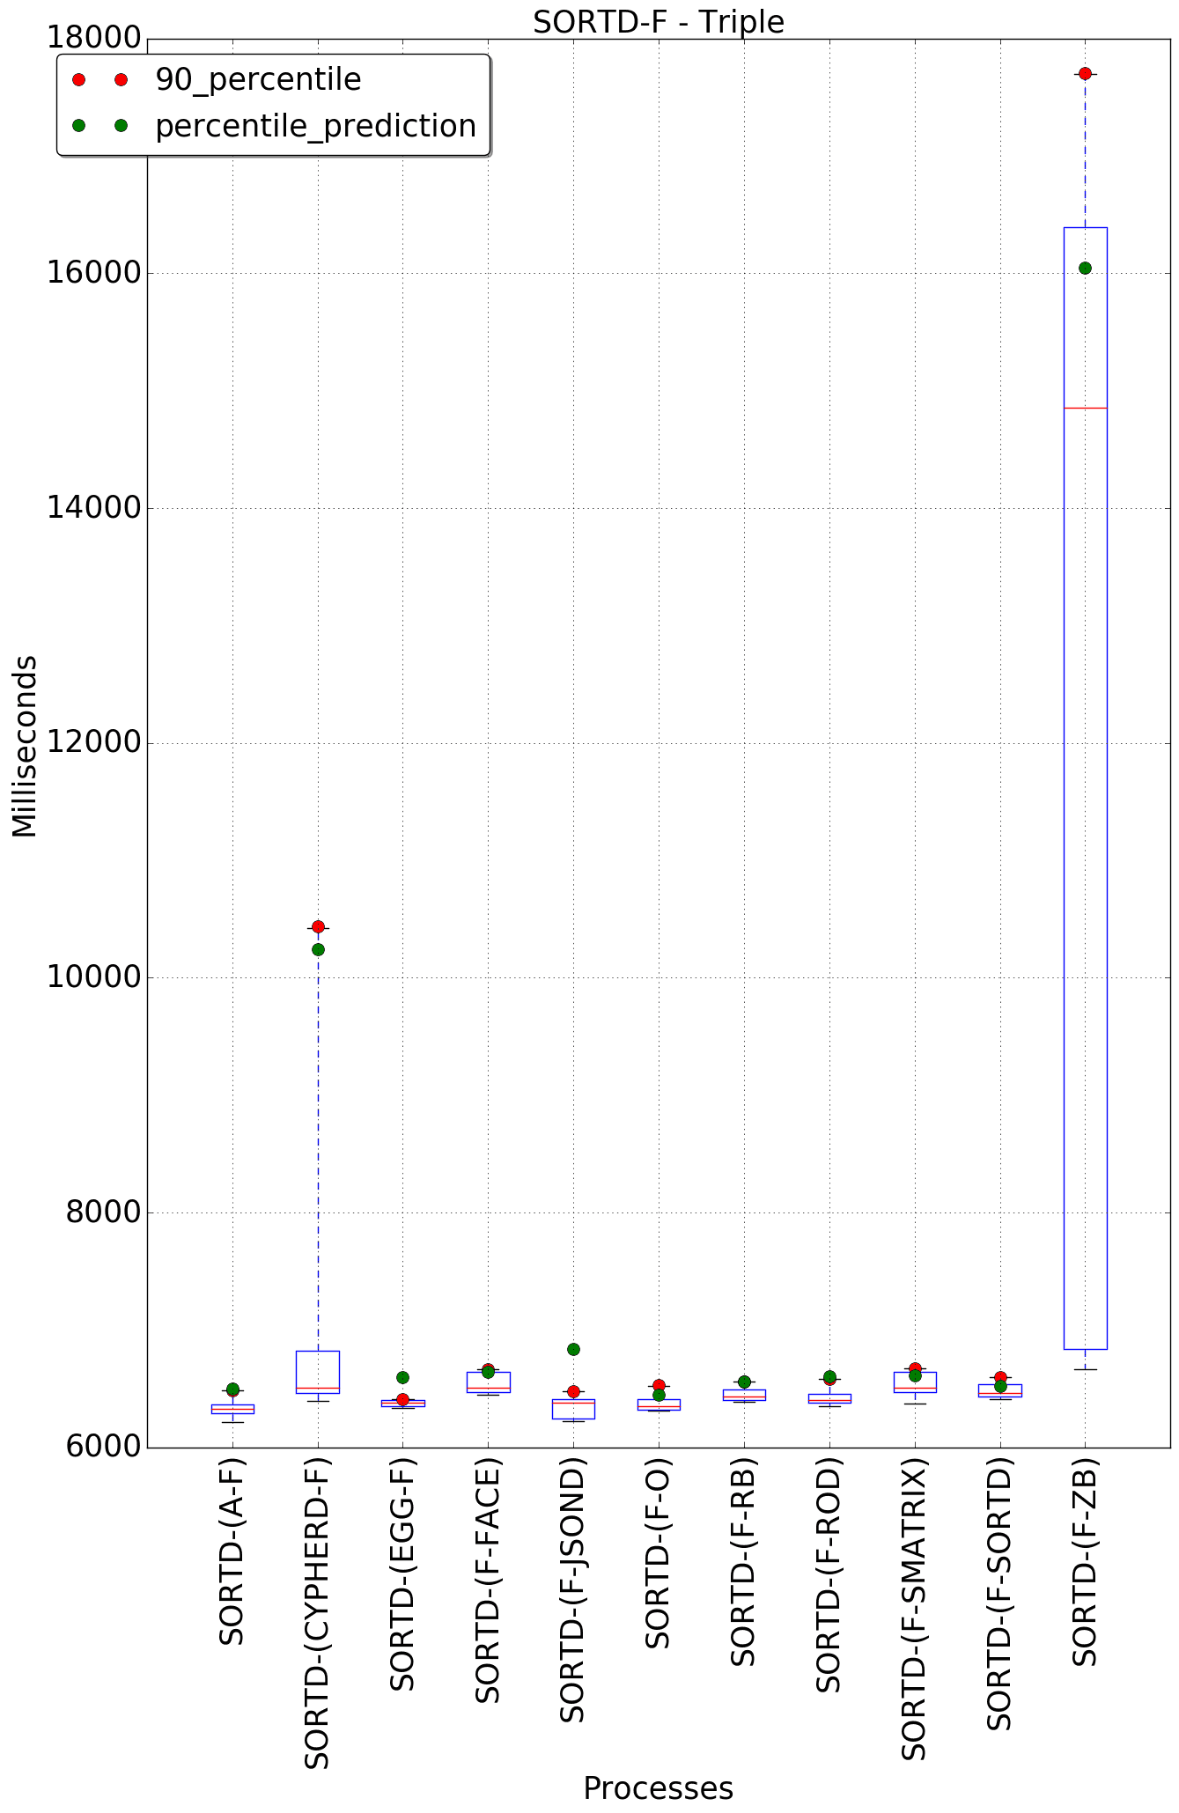The image size is (1179, 1813).
Task: Click the green prediction dot for SORTD-(F-SORTD)
Action: pyautogui.click(x=999, y=1386)
